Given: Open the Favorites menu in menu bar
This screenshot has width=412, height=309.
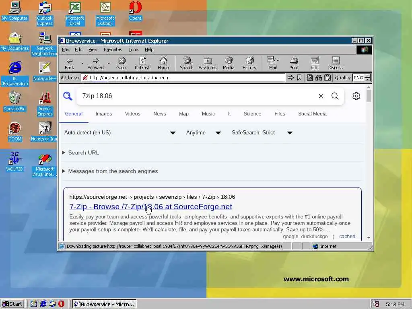Looking at the screenshot, I should click(x=113, y=49).
